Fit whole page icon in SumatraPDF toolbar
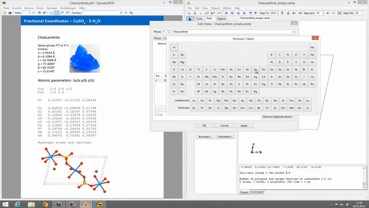 click(x=57, y=13)
